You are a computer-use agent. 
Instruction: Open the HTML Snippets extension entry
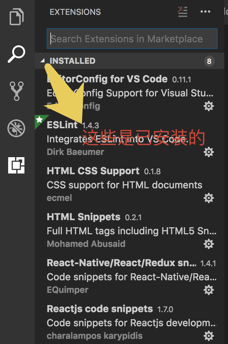pos(130,230)
